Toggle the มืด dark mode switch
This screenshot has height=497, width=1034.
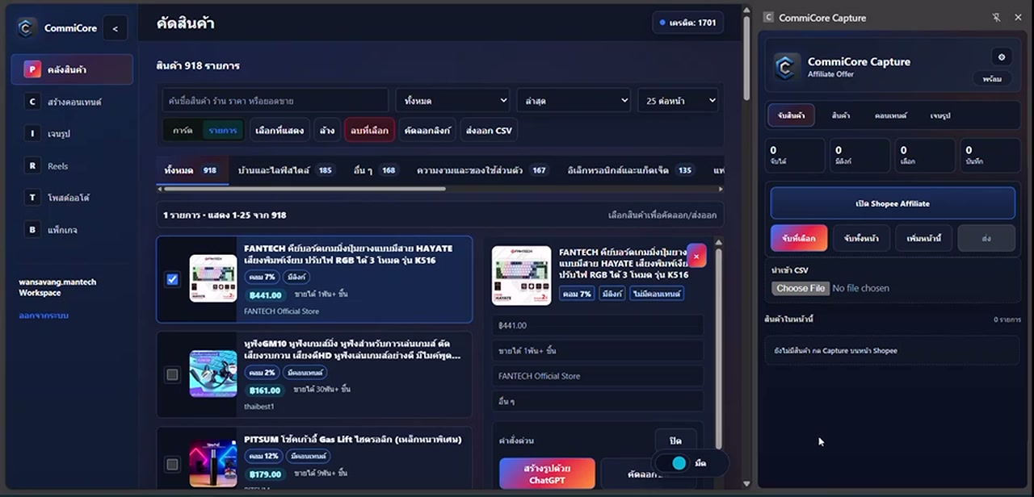679,463
